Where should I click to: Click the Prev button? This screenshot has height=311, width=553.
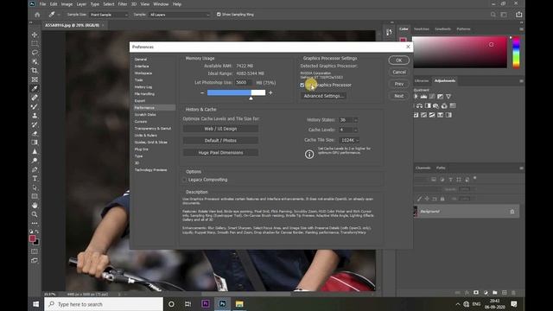click(399, 84)
